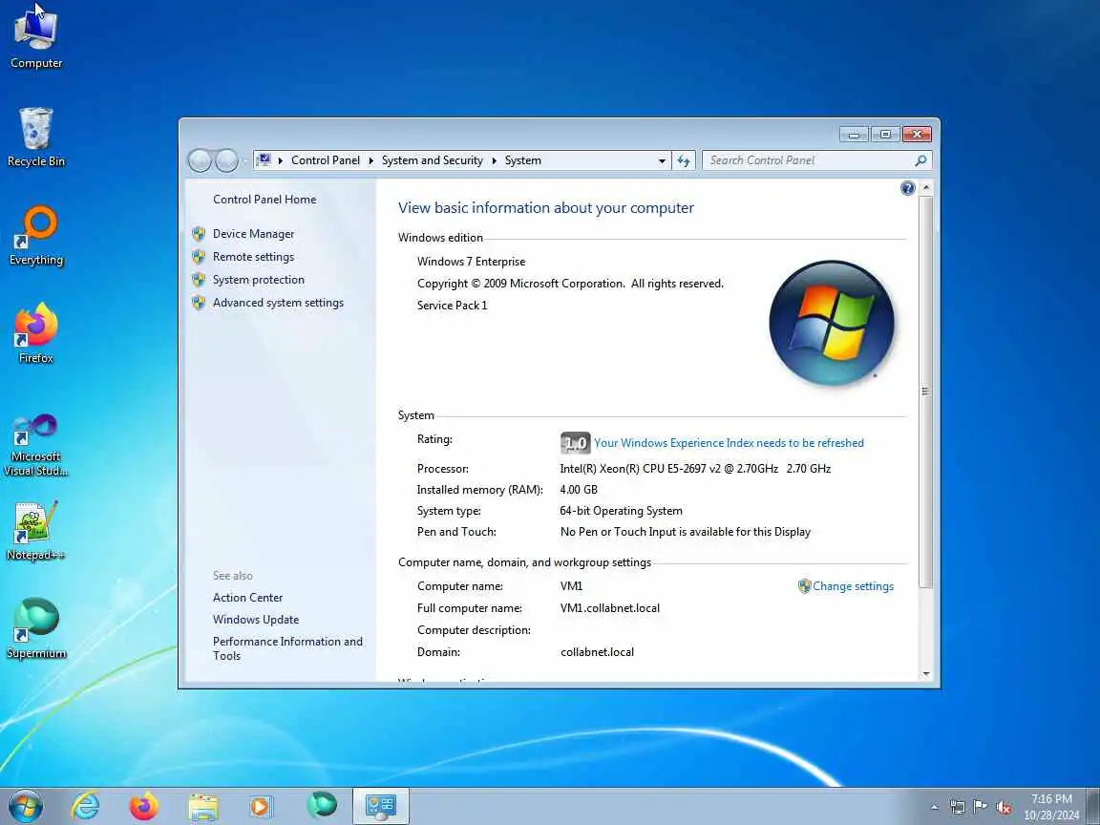Click the Show desktop button strip
The image size is (1100, 825).
coord(1093,806)
